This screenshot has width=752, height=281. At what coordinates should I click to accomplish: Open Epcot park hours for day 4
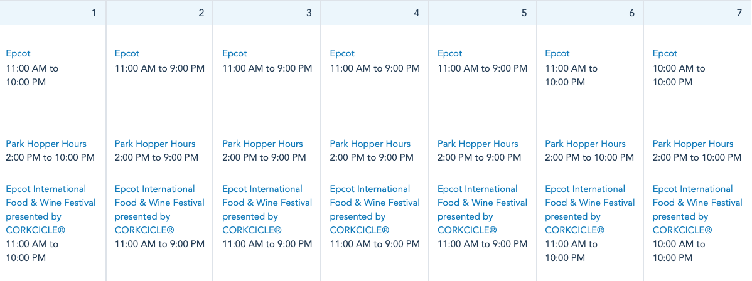[x=342, y=54]
